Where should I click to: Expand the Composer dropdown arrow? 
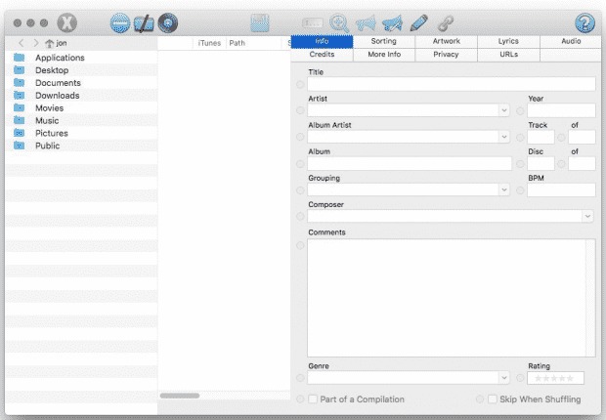click(587, 216)
